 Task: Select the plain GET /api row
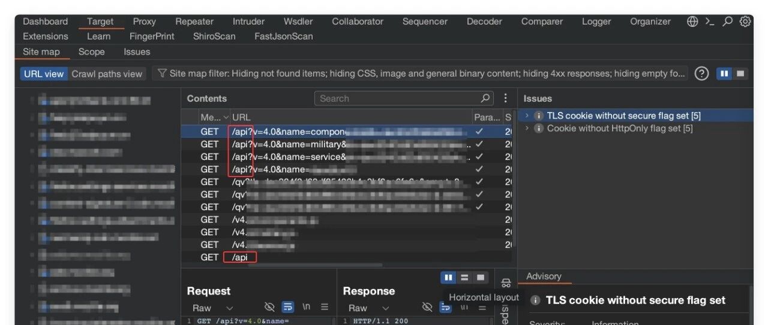(347, 257)
